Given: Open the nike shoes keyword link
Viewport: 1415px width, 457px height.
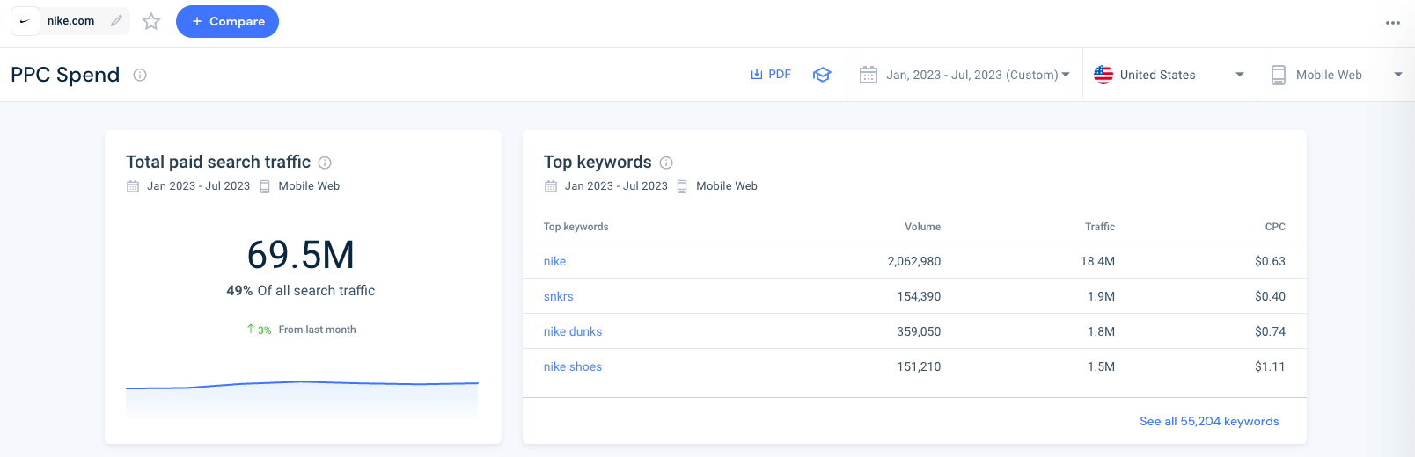Looking at the screenshot, I should pyautogui.click(x=573, y=366).
